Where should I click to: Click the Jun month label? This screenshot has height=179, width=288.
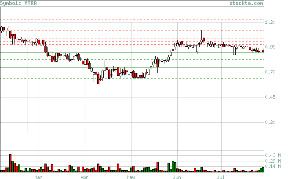pyautogui.click(x=177, y=177)
